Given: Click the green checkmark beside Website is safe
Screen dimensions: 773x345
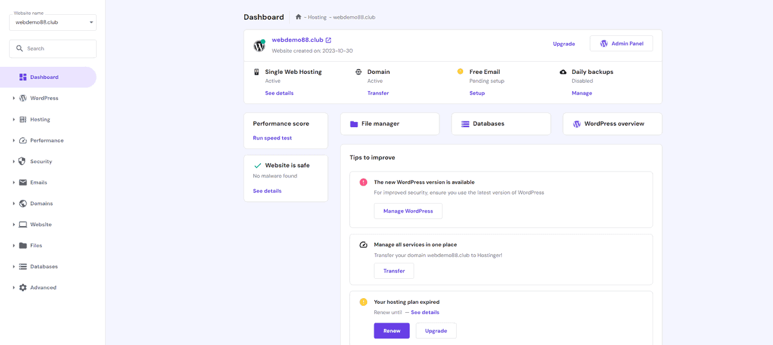Looking at the screenshot, I should (258, 165).
